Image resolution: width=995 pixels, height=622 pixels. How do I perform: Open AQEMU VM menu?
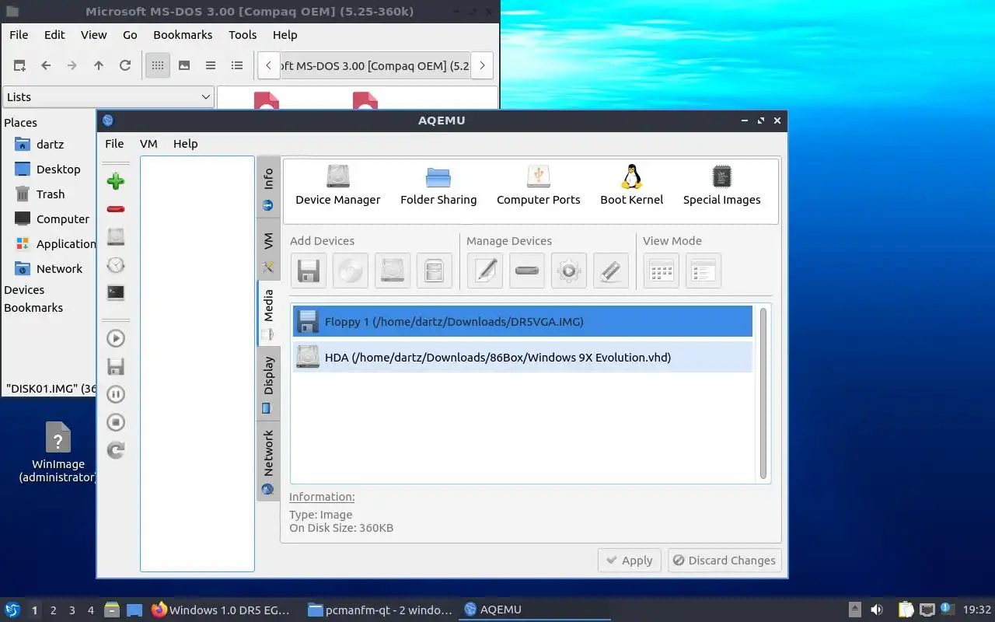point(148,144)
